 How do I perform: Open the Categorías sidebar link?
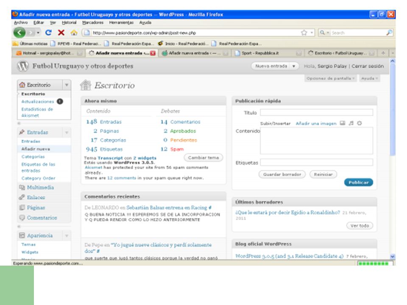click(33, 157)
